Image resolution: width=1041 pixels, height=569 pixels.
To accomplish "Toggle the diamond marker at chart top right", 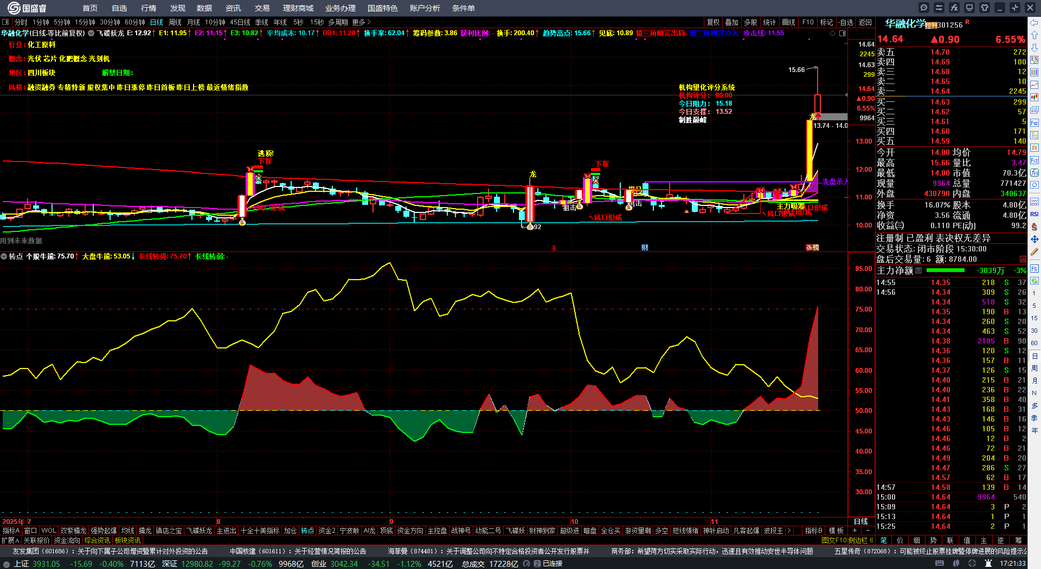I will pos(833,33).
